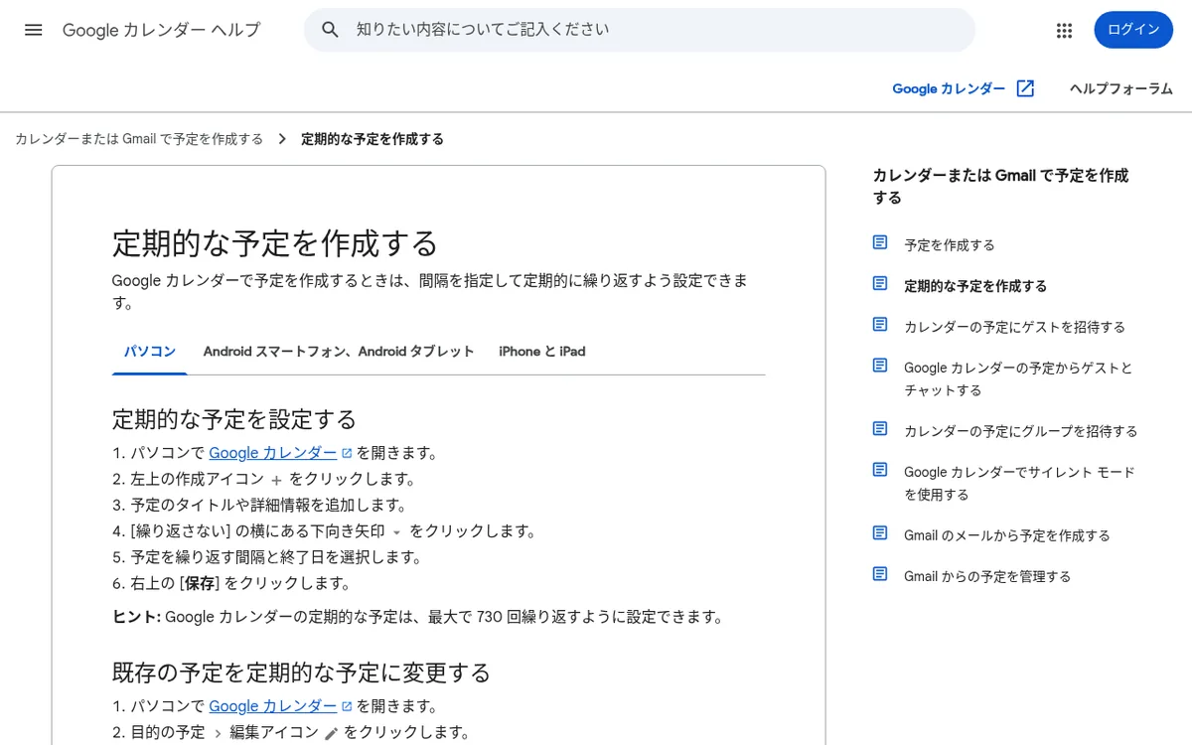Click the plus create icon in step 2
The width and height of the screenshot is (1192, 745).
tap(277, 480)
